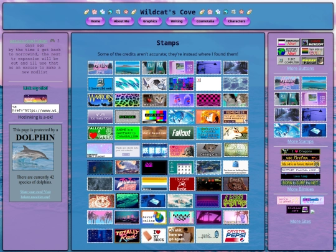This screenshot has width=336, height=252.
Task: Click the blinkies.cafe site button
Action: tap(298, 209)
